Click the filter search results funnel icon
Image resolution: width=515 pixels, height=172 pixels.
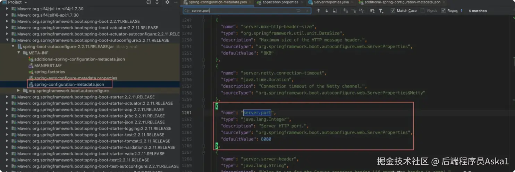coord(381,11)
